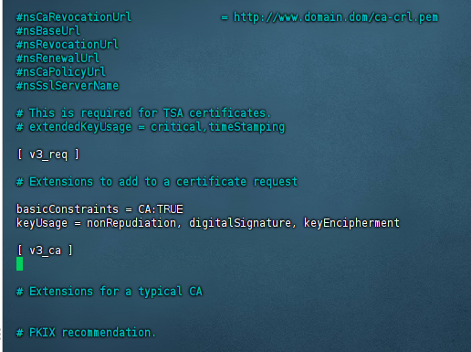Select the #nsRenewalUrl line
Image resolution: width=471 pixels, height=352 pixels.
coord(58,59)
